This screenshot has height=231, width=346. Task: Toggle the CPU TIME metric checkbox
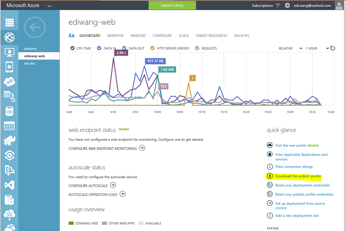73,48
